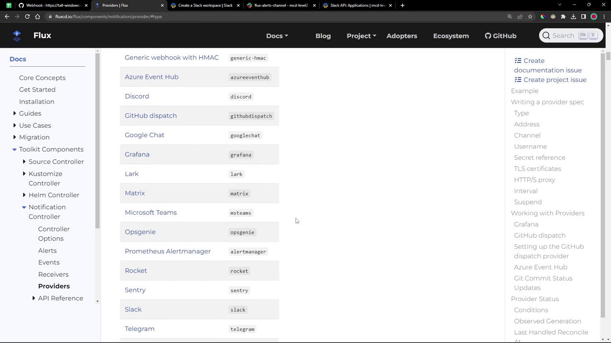This screenshot has height=343, width=611.
Task: Expand the Guides section
Action: tap(14, 113)
